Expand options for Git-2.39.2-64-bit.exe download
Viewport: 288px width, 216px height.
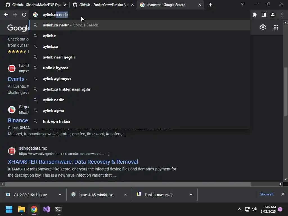[x=60, y=195]
